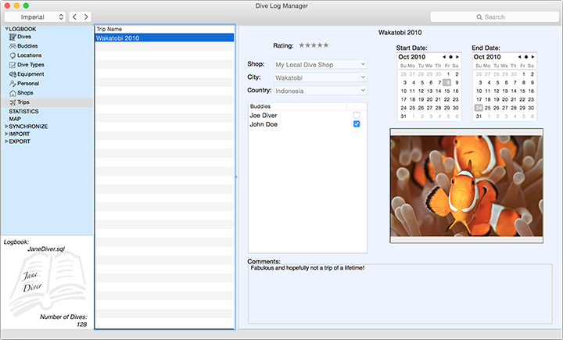Open the Shop dropdown
The height and width of the screenshot is (340, 563).
320,64
